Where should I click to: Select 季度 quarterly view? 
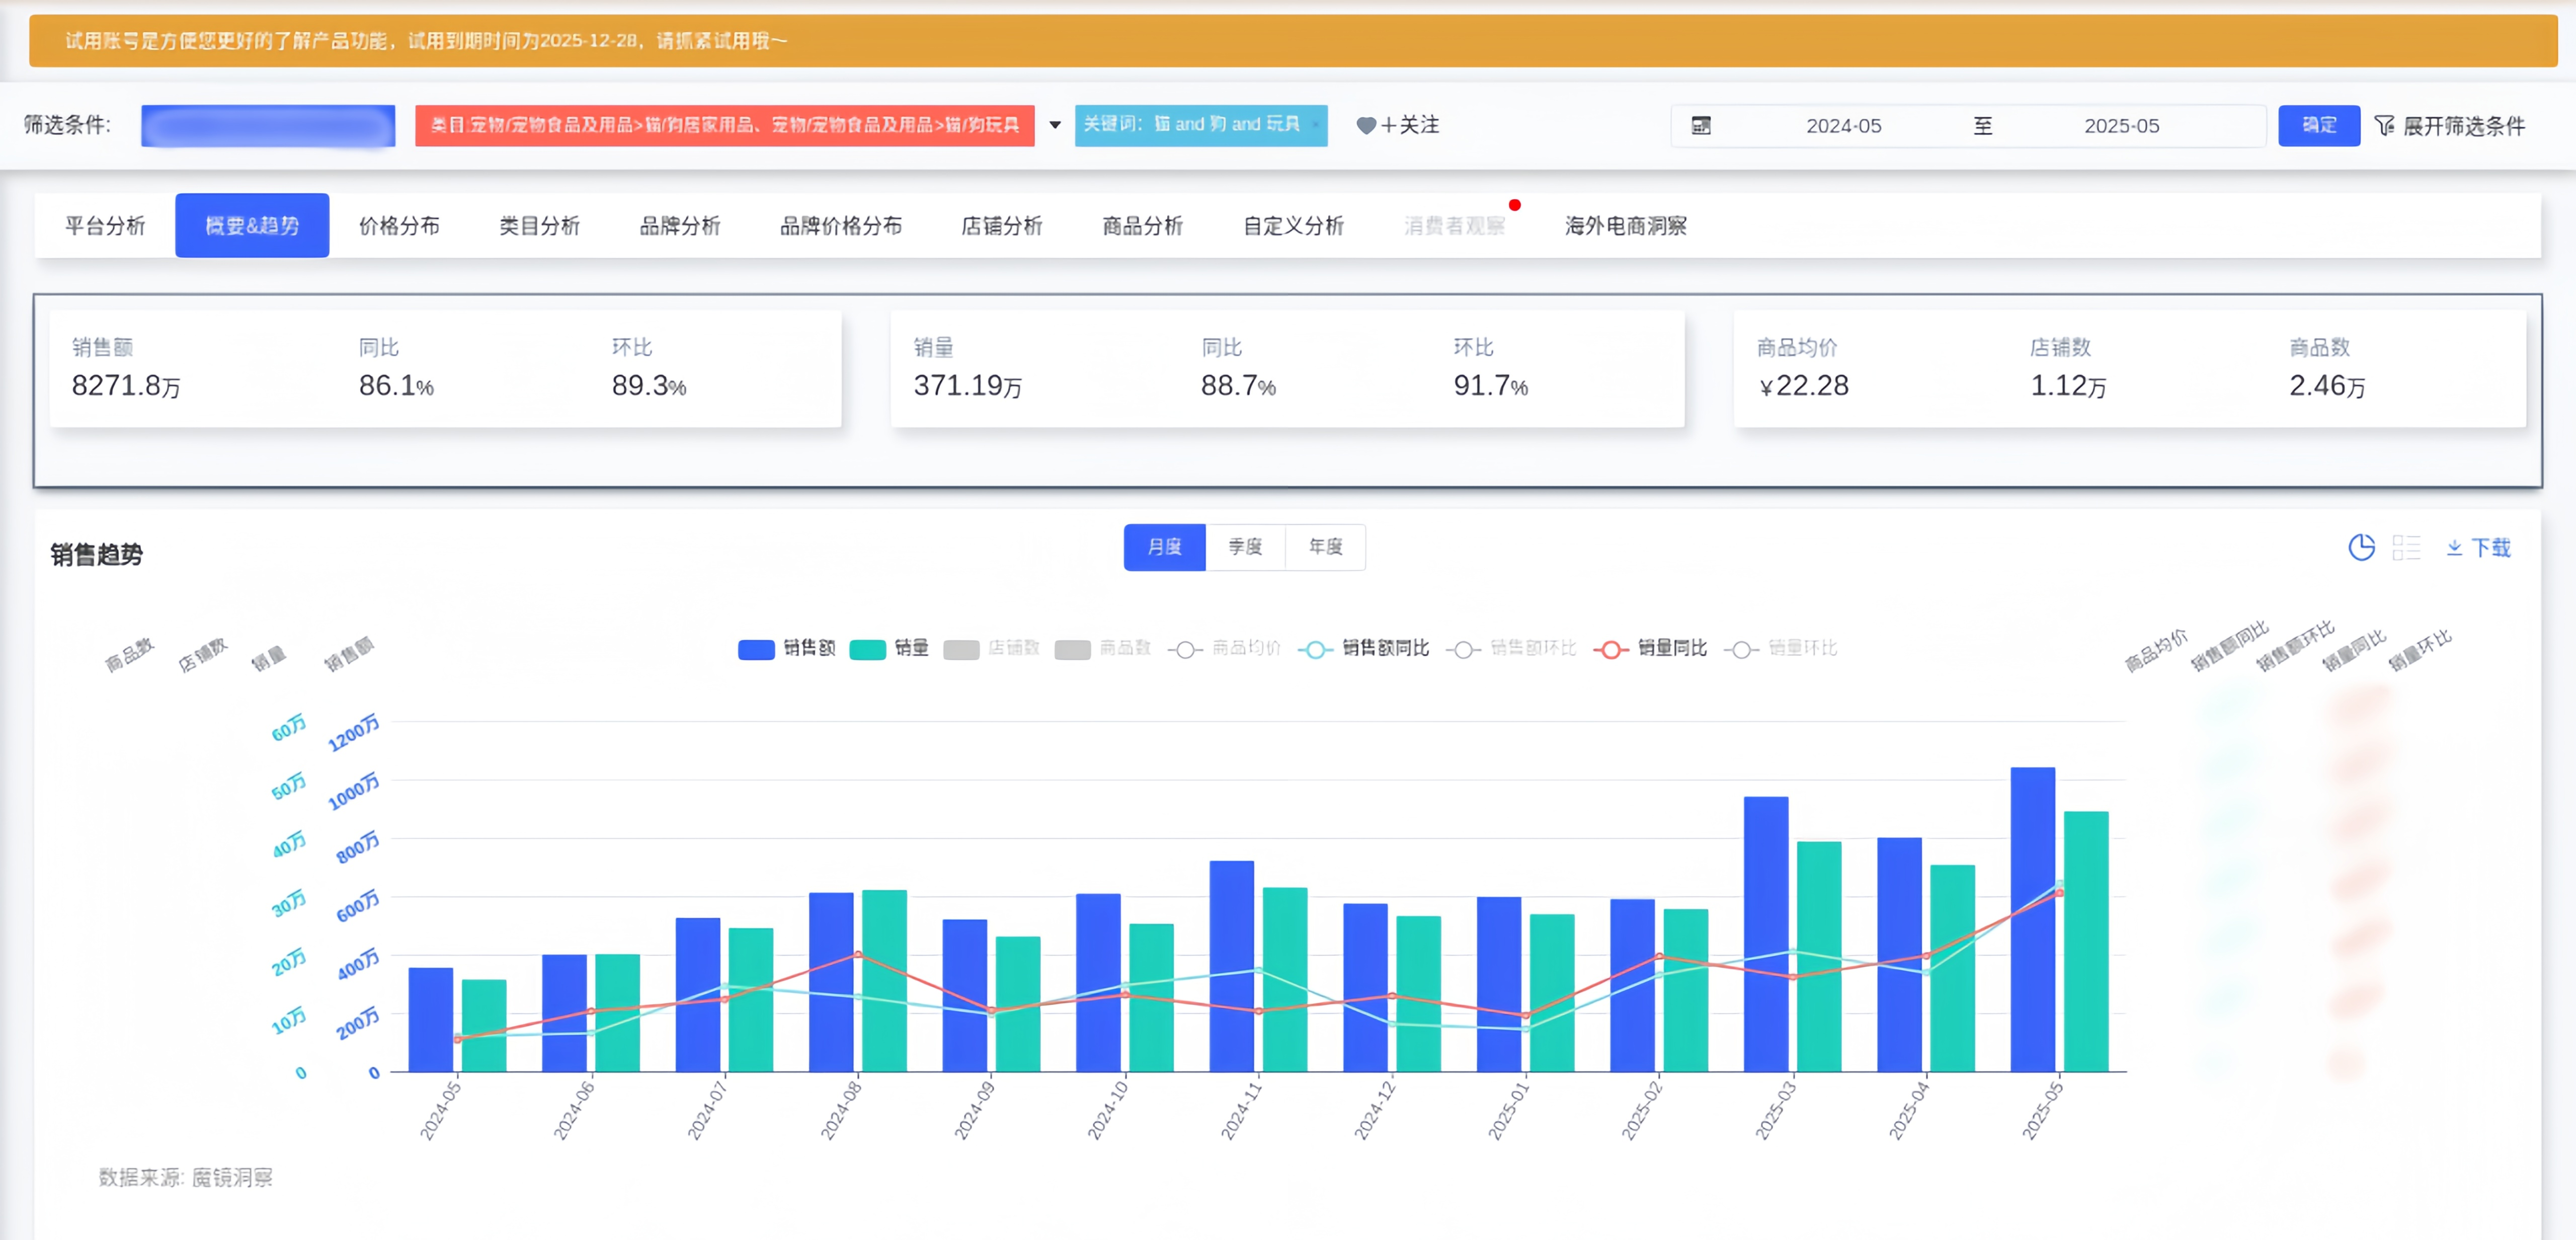click(x=1245, y=547)
